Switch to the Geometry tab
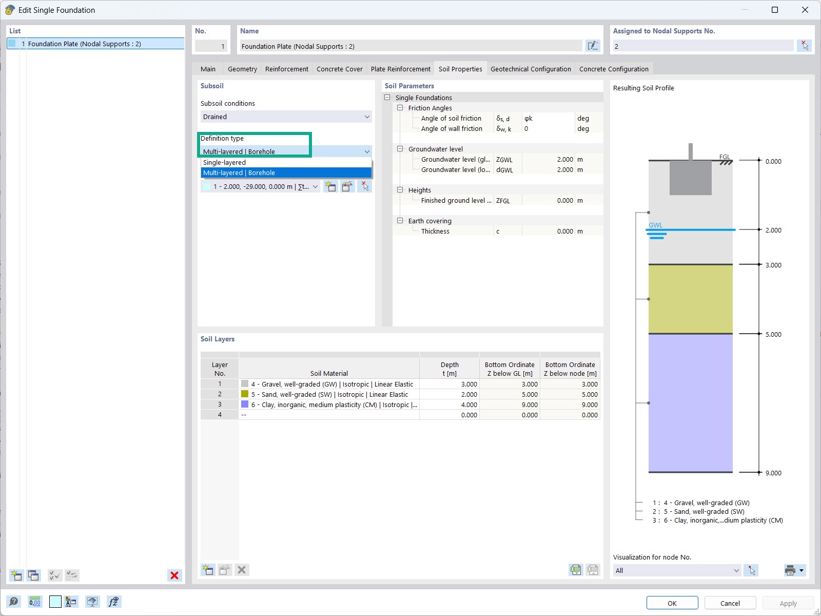The width and height of the screenshot is (821, 616). [x=242, y=69]
